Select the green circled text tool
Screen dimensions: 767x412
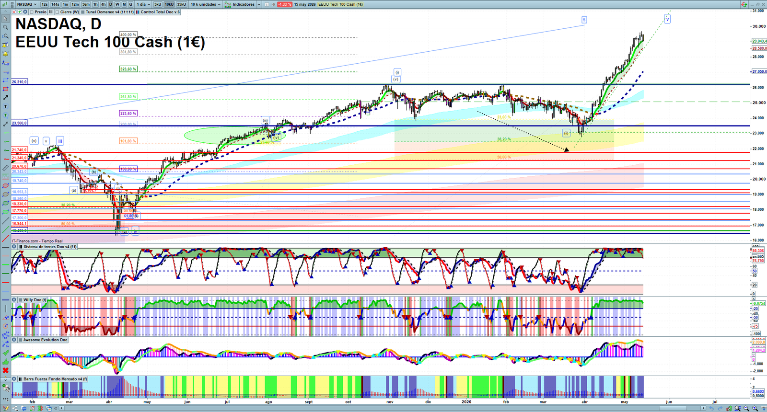tap(6, 115)
